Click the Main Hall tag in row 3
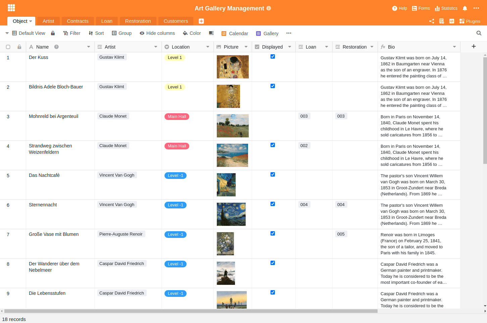This screenshot has height=323, width=487. point(177,117)
